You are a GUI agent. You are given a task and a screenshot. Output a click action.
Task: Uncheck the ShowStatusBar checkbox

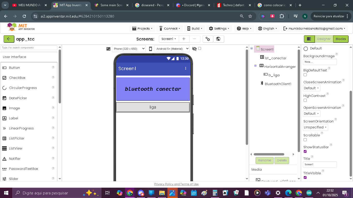tap(305, 152)
